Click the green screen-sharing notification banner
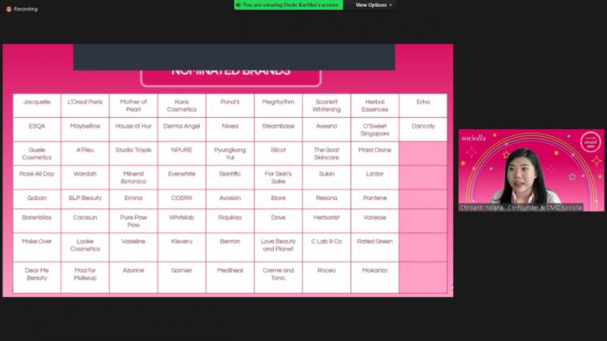The image size is (607, 341). click(288, 5)
